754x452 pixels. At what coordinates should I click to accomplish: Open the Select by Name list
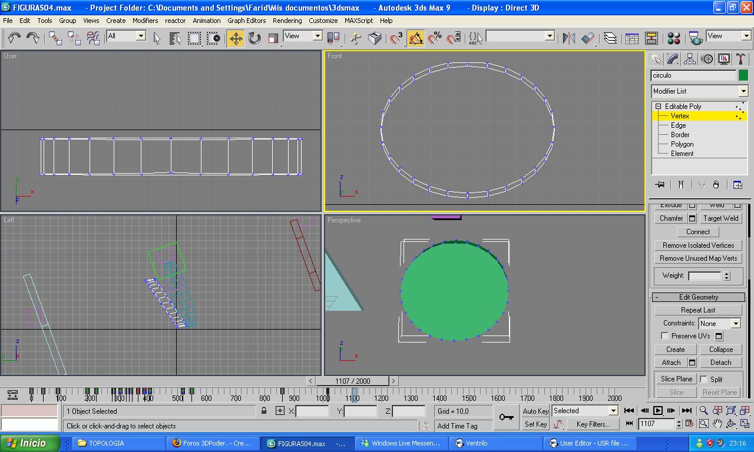175,38
